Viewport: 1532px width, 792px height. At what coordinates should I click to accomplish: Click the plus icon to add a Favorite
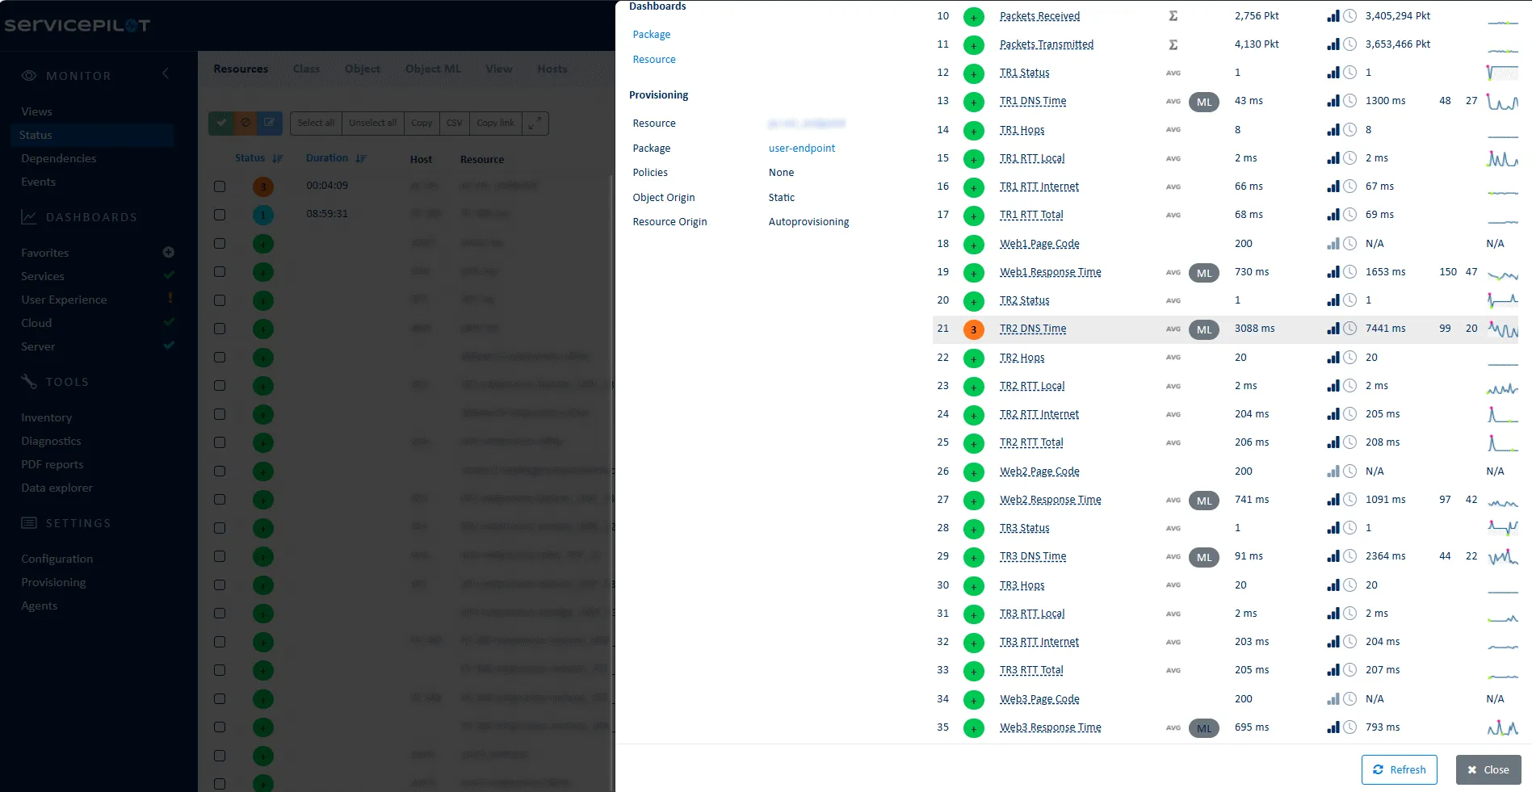168,252
